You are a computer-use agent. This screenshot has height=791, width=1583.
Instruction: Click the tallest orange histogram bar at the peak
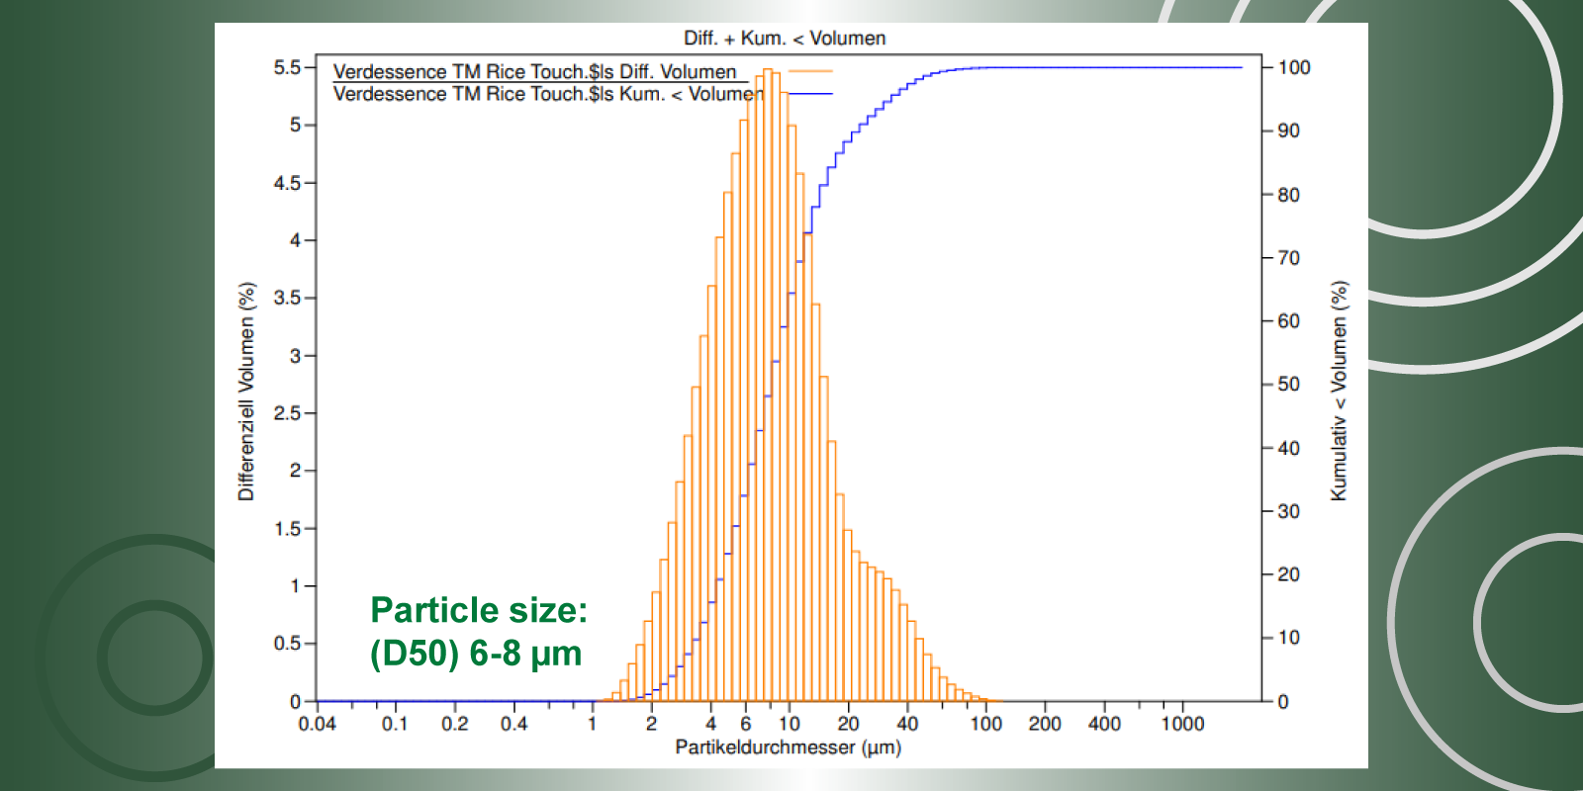click(x=768, y=386)
